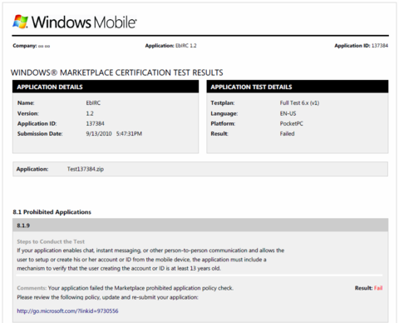Viewport: 399px width, 323px height.
Task: Click the 'APPLICATION TEST DETAILS' panel header
Action: [298, 87]
